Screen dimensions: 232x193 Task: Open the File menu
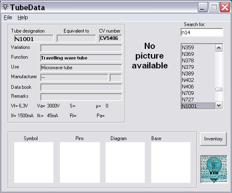pos(8,18)
